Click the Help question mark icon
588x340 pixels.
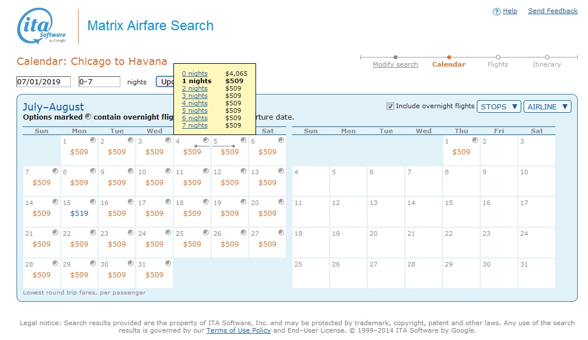[x=497, y=11]
